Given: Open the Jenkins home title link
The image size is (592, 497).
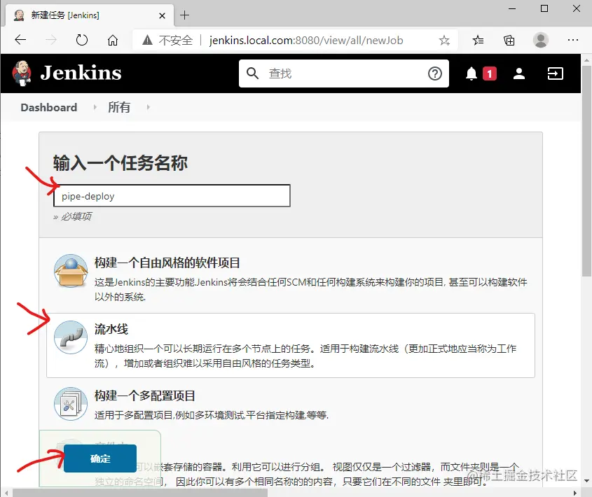Looking at the screenshot, I should click(81, 73).
